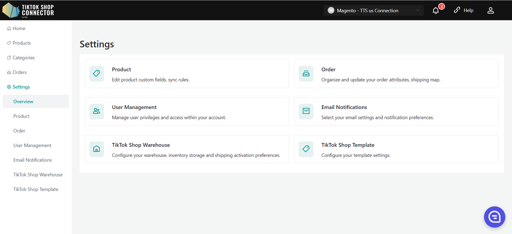Select User Management in sidebar submenu

[x=32, y=145]
